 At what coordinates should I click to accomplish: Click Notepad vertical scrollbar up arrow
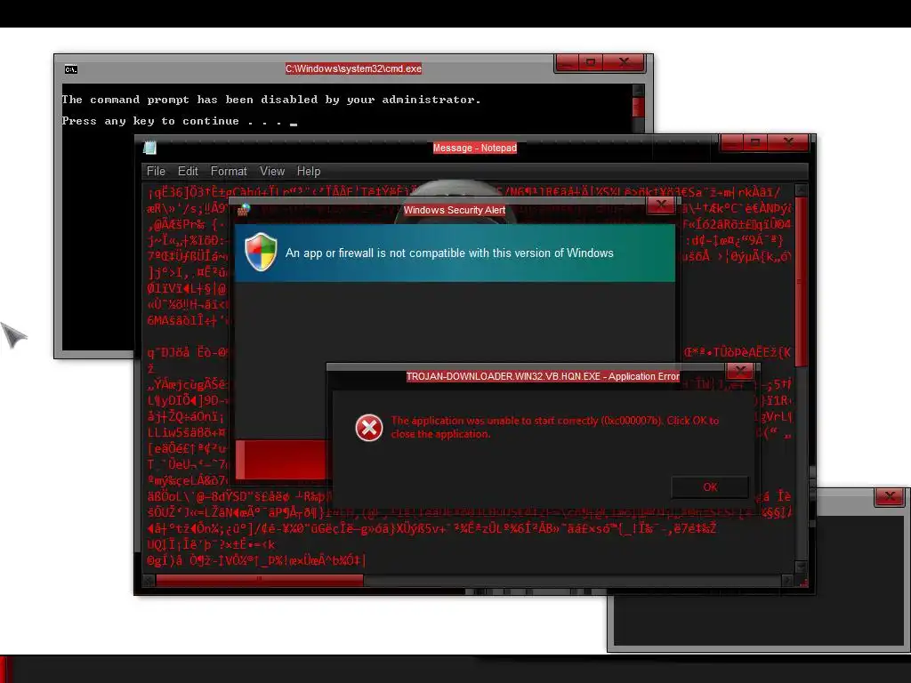click(802, 190)
